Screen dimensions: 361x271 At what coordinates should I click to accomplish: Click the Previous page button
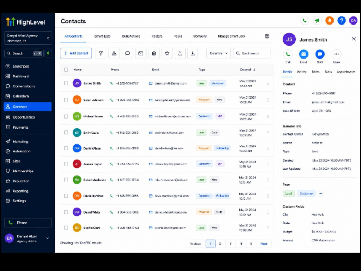(195, 244)
